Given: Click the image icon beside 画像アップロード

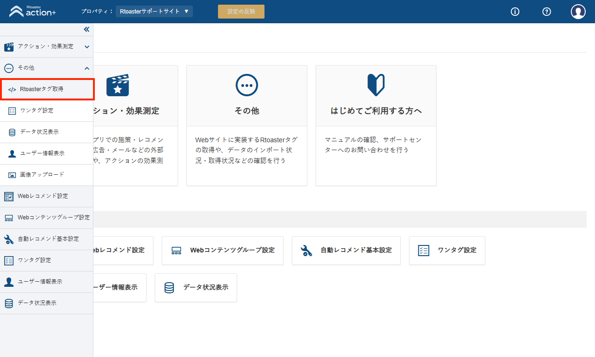Looking at the screenshot, I should pos(12,175).
